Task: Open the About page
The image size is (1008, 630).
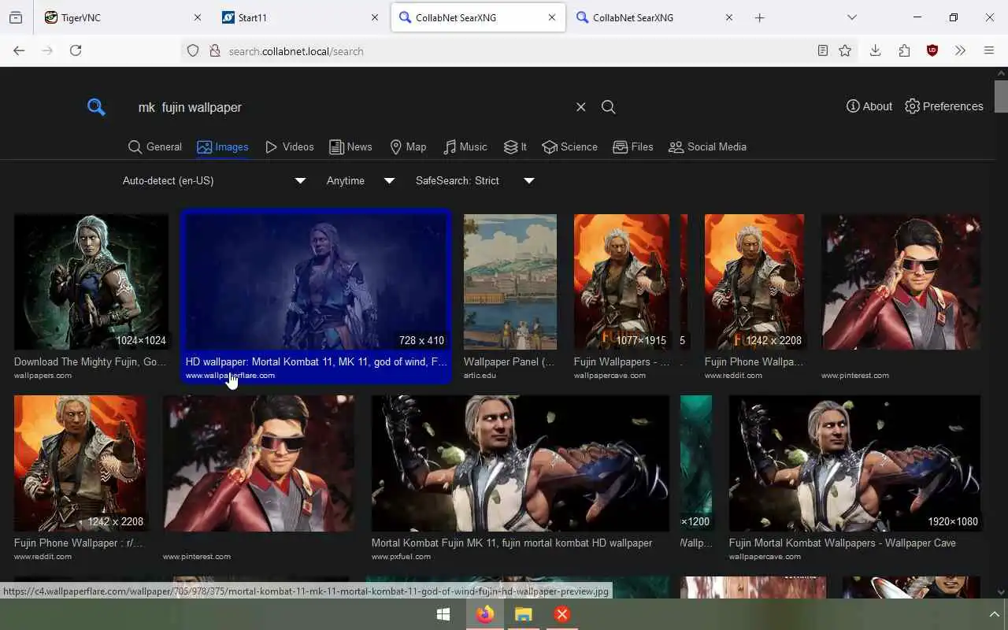Action: coord(869,106)
